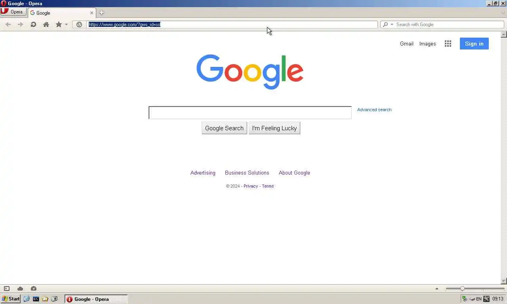
Task: Click the Google logo
Action: coord(250,72)
